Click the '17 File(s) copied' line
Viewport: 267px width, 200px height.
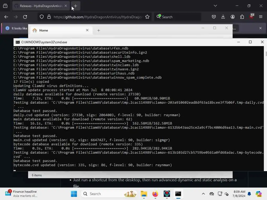click(x=31, y=82)
